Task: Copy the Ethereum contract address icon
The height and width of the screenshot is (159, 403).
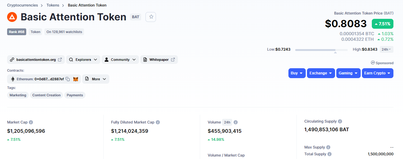Action: pyautogui.click(x=68, y=79)
